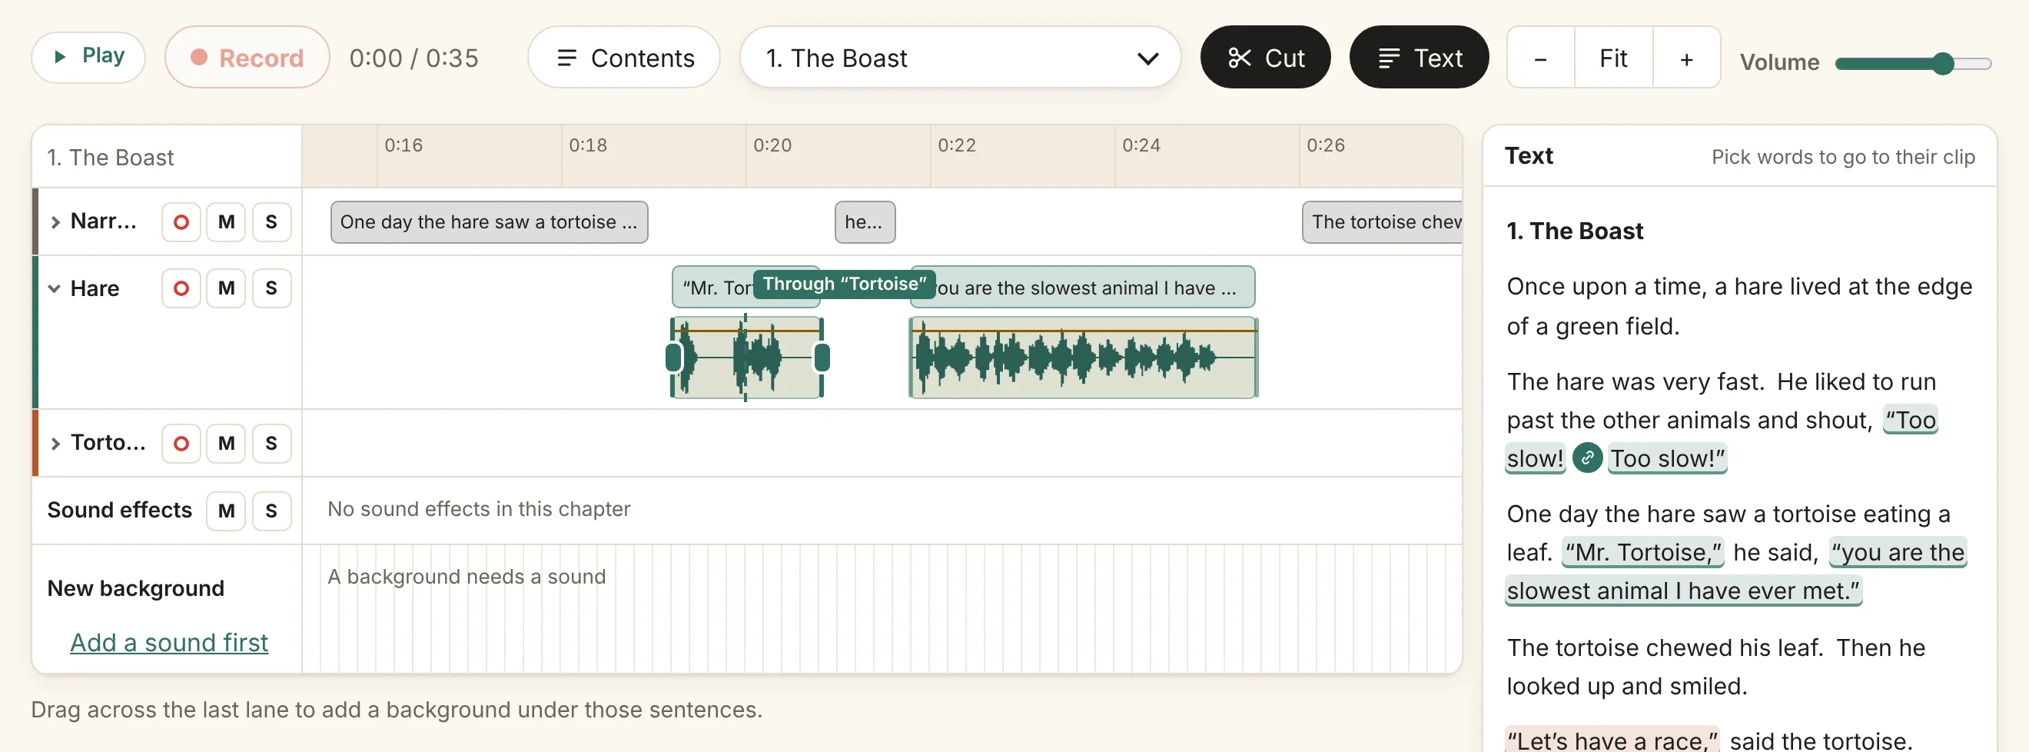
Task: Solo the Sound effects lane
Action: 271,511
